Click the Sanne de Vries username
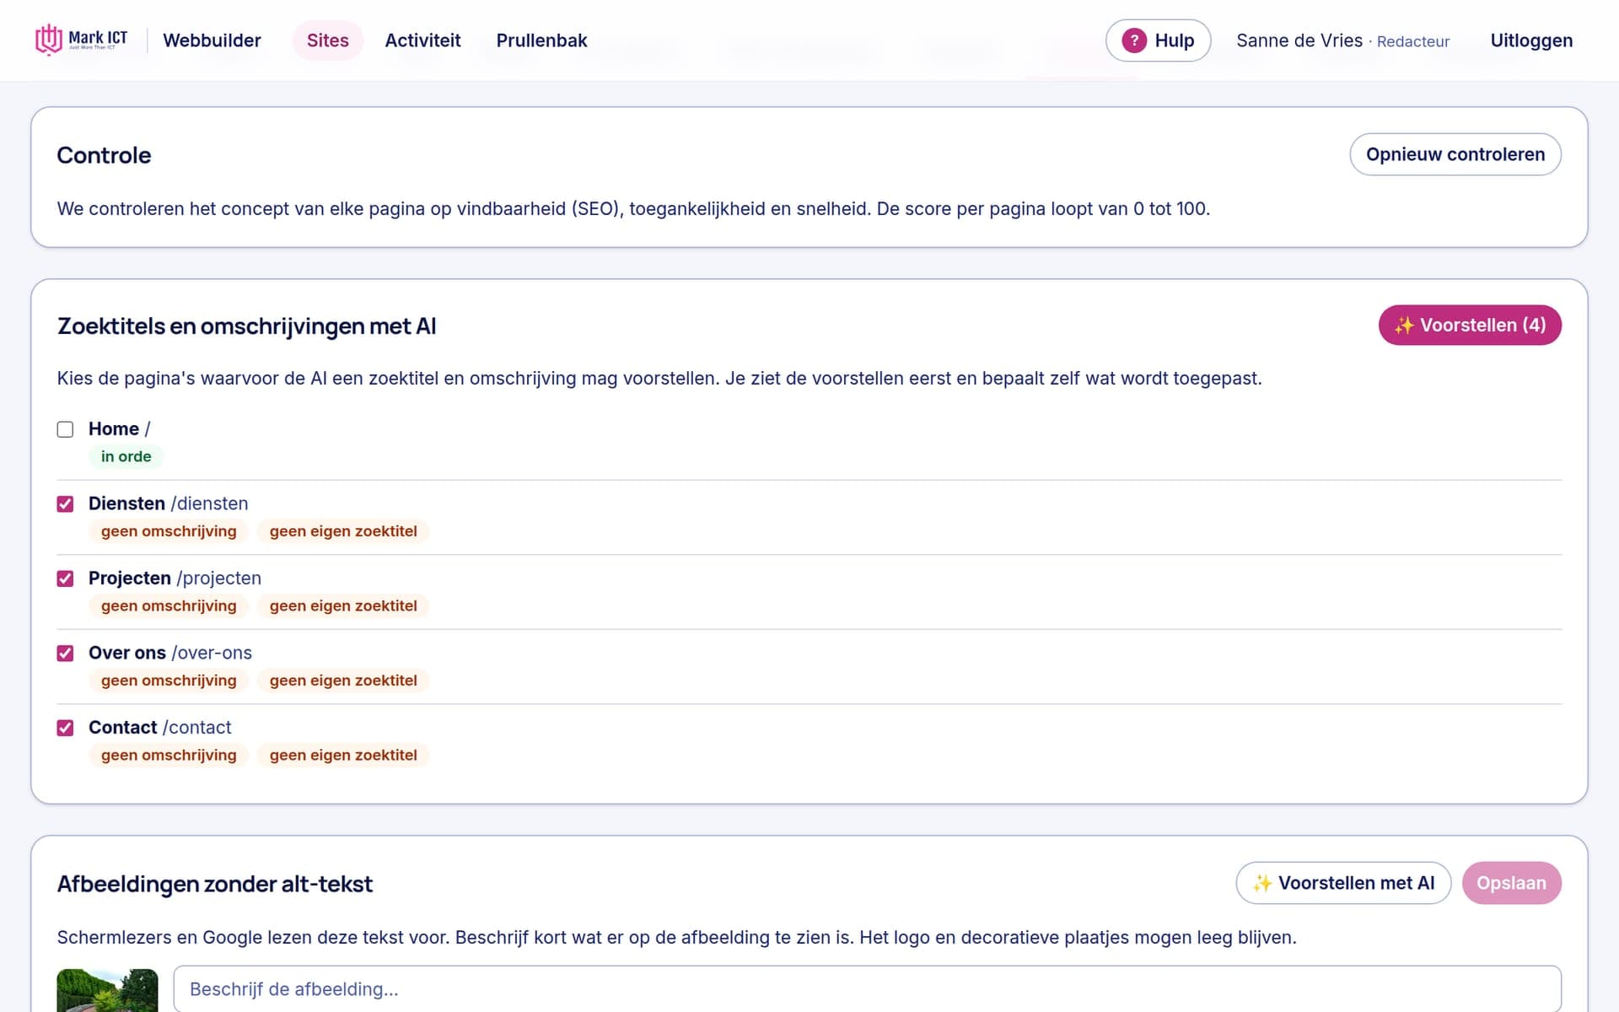 1299,40
